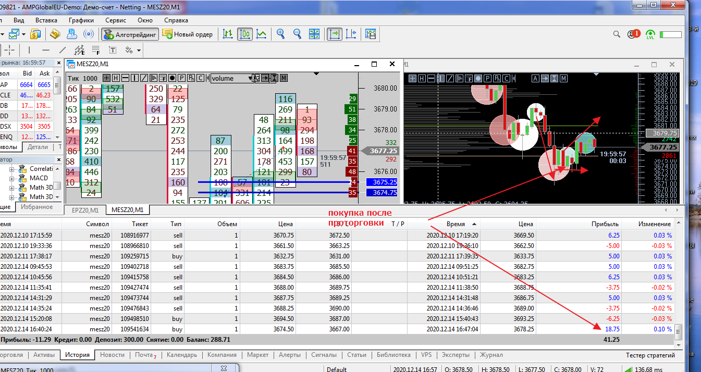Open the Вставка menu

(46, 20)
